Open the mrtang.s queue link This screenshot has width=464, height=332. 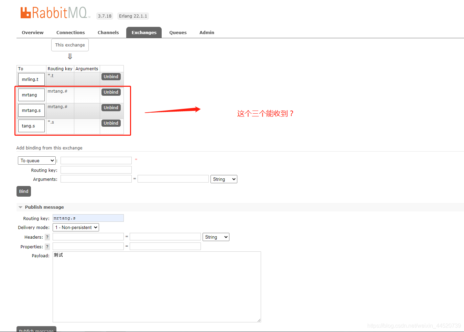point(31,110)
